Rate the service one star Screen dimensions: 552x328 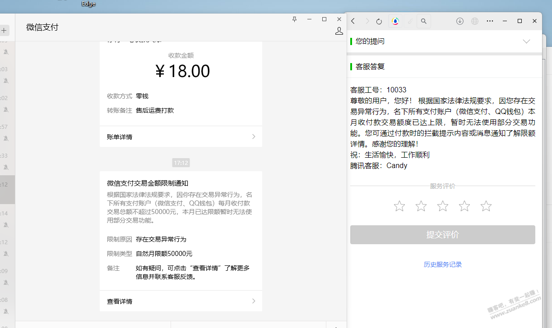click(399, 206)
